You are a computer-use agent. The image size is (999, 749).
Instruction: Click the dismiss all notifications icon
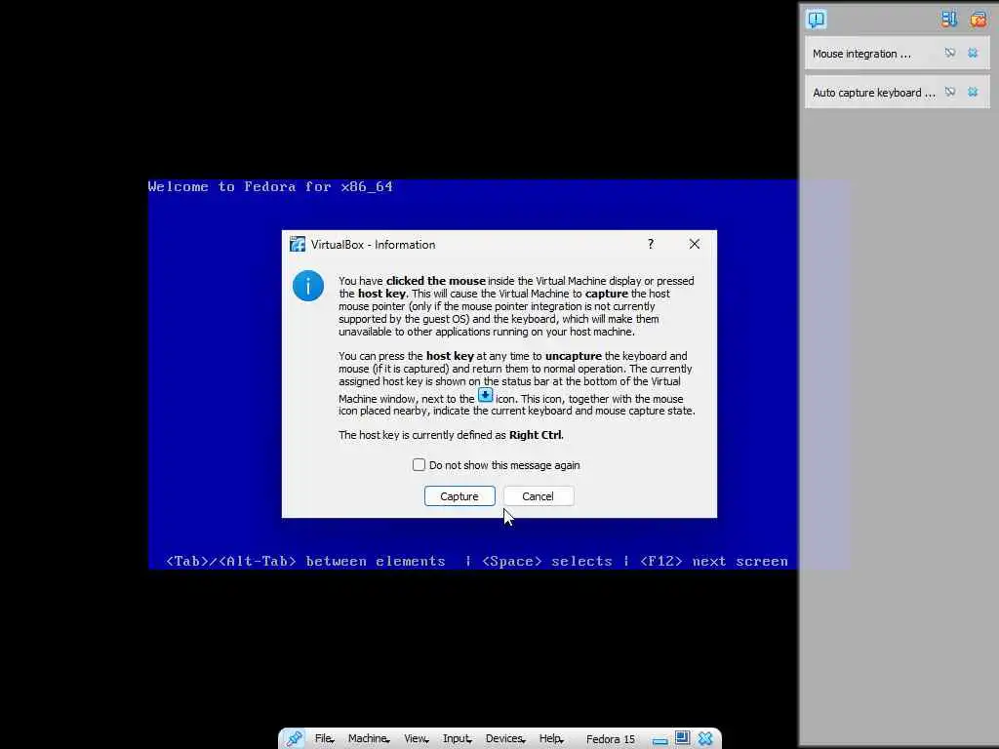(978, 20)
